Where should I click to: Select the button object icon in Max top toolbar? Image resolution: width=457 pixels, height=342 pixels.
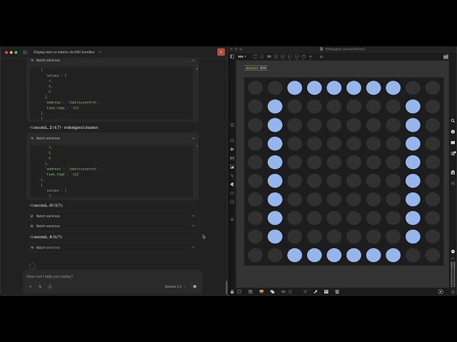click(x=283, y=56)
